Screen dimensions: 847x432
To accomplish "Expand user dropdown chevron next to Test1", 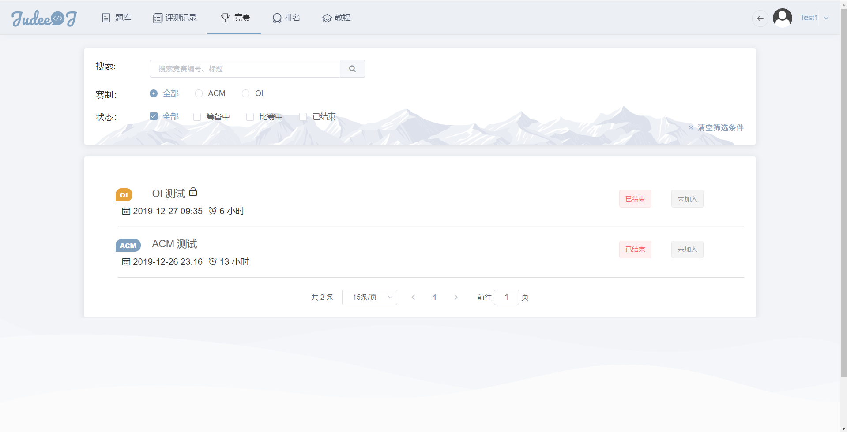I will (x=826, y=18).
